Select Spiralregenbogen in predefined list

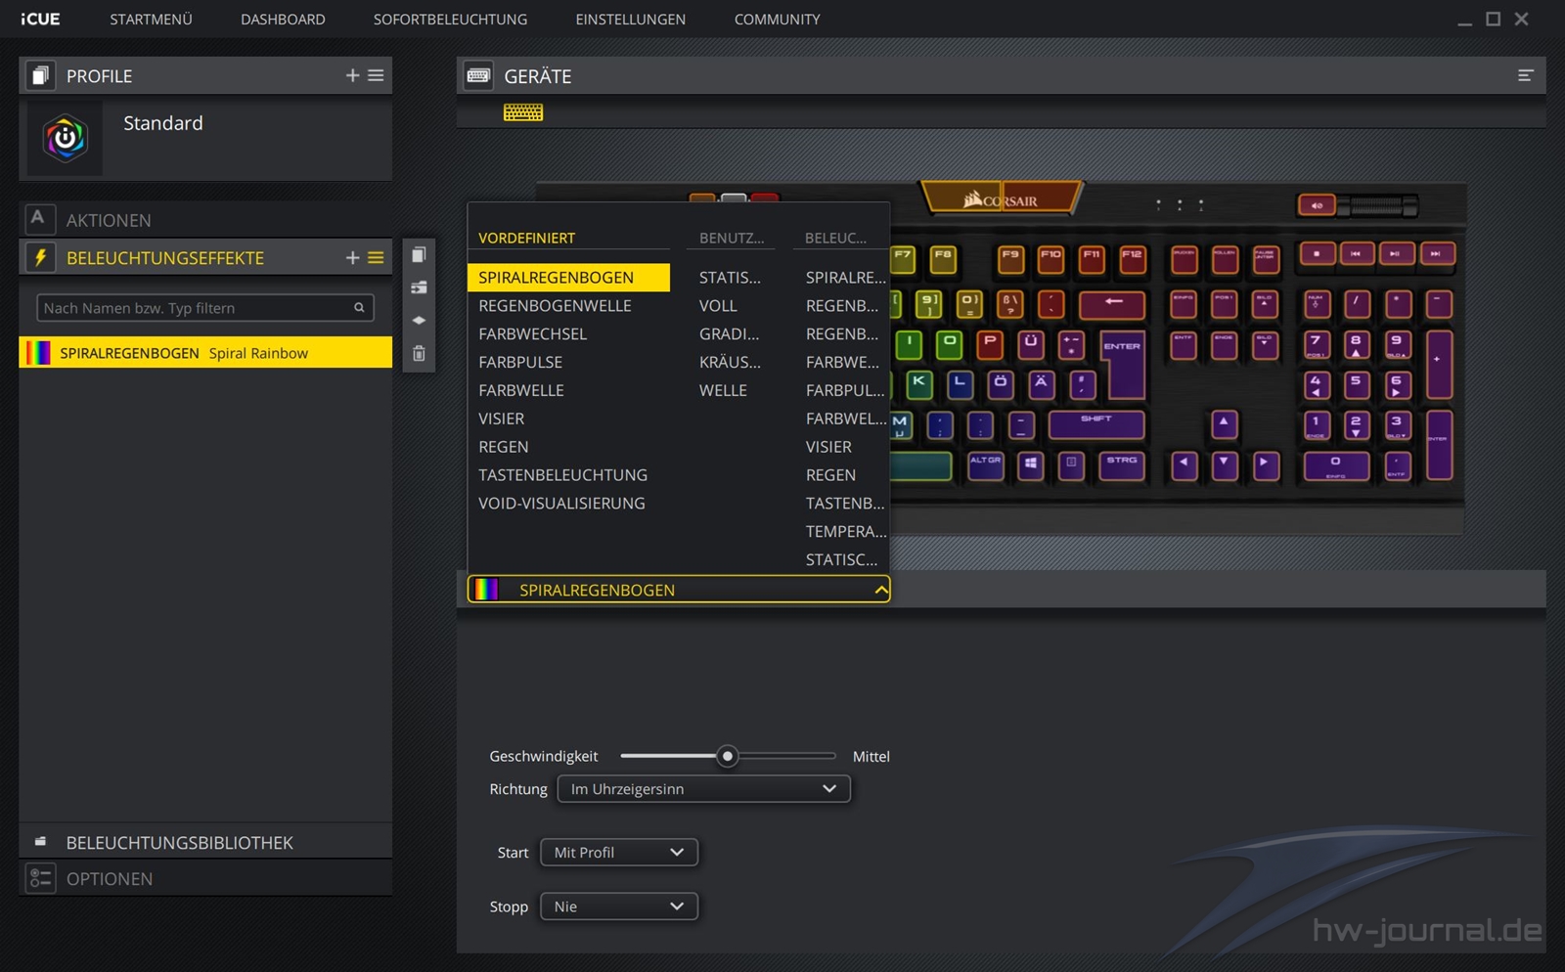point(568,277)
